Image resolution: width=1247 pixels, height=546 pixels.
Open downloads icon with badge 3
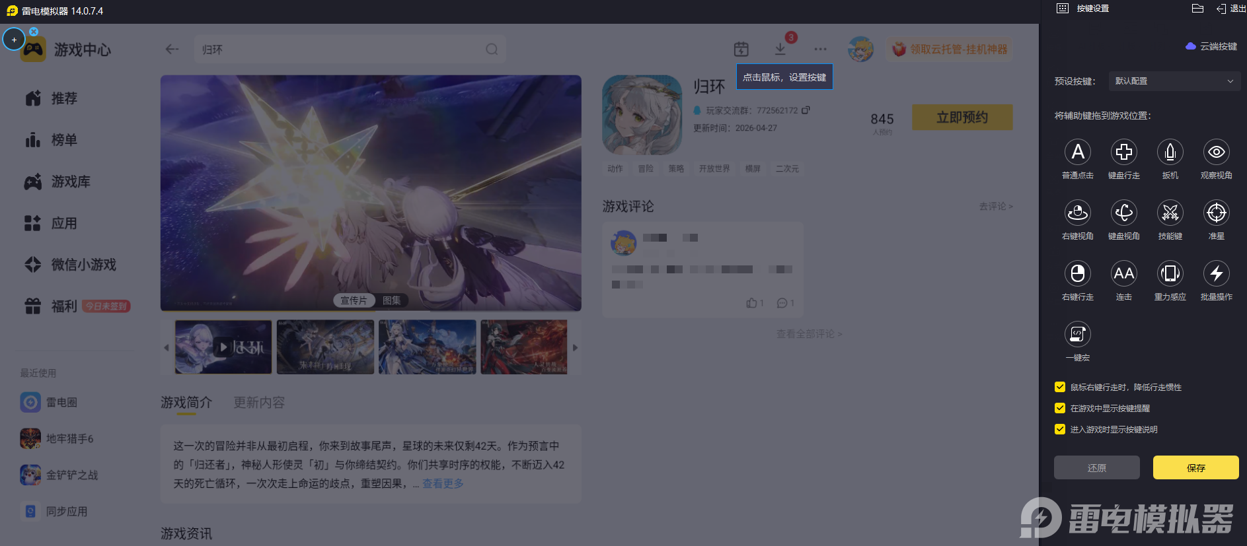pyautogui.click(x=780, y=49)
